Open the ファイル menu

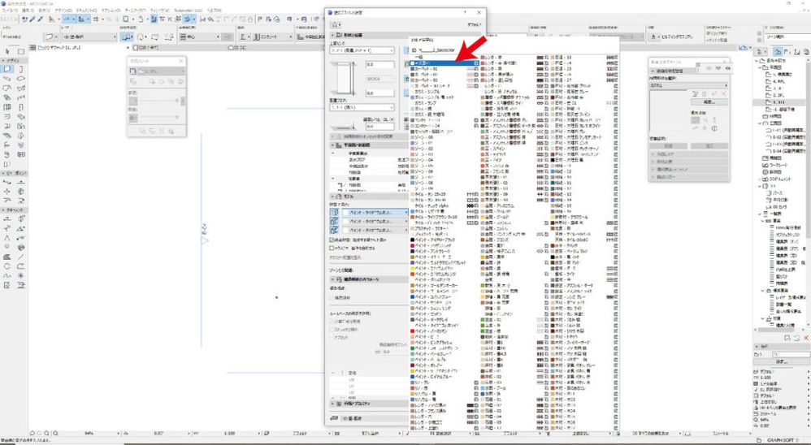11,11
